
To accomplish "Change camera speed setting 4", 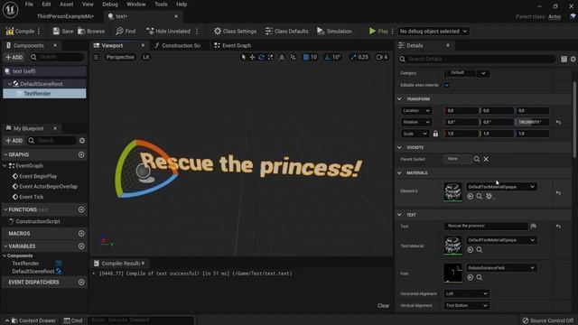I will [x=382, y=57].
